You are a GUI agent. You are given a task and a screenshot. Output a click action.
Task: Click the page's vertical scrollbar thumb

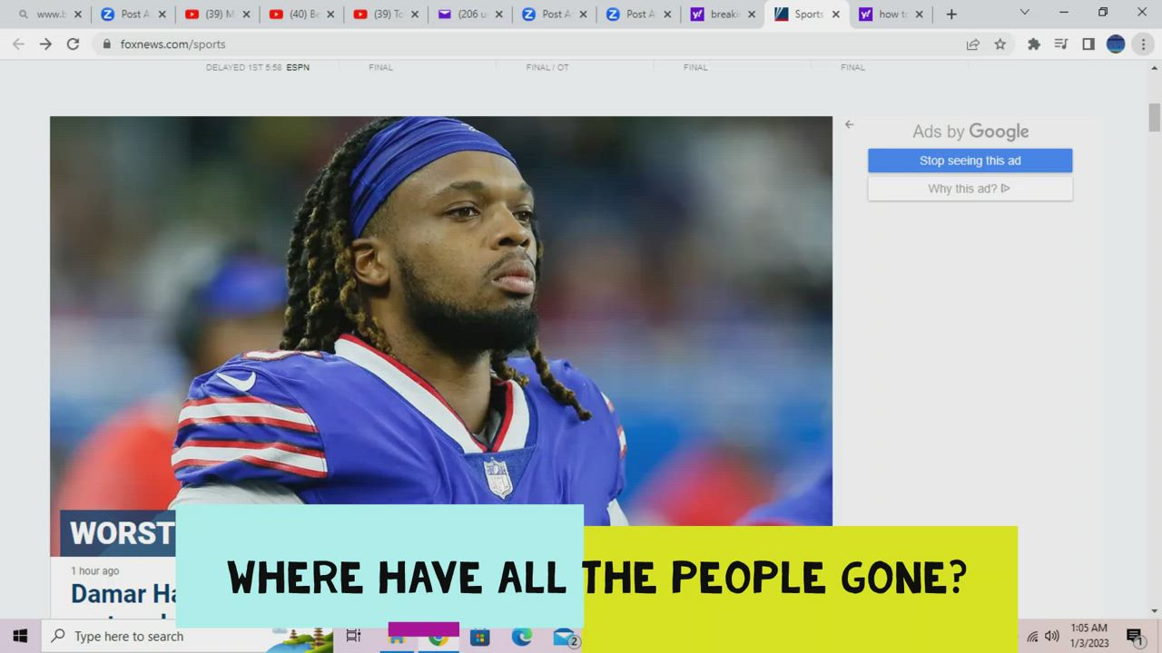[1154, 118]
